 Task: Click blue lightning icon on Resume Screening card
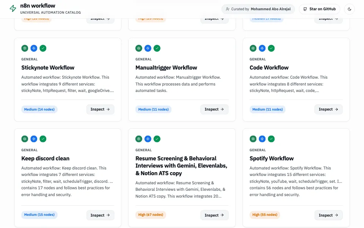148,139
